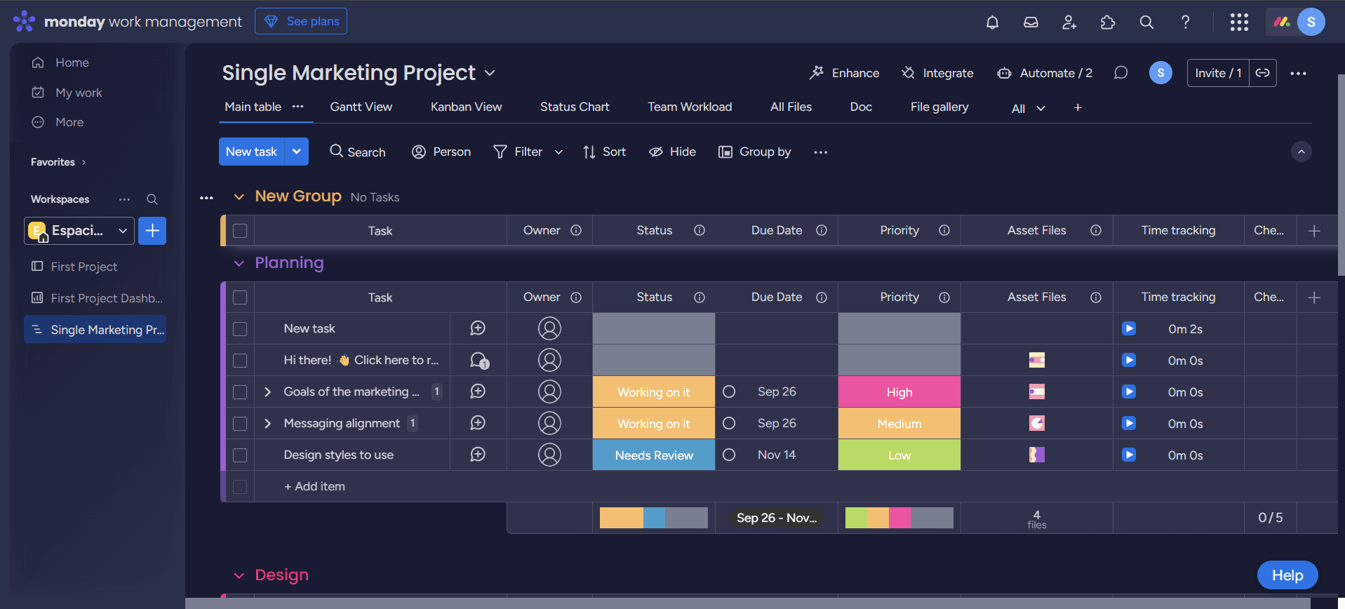Open the New task dropdown arrow

click(297, 152)
